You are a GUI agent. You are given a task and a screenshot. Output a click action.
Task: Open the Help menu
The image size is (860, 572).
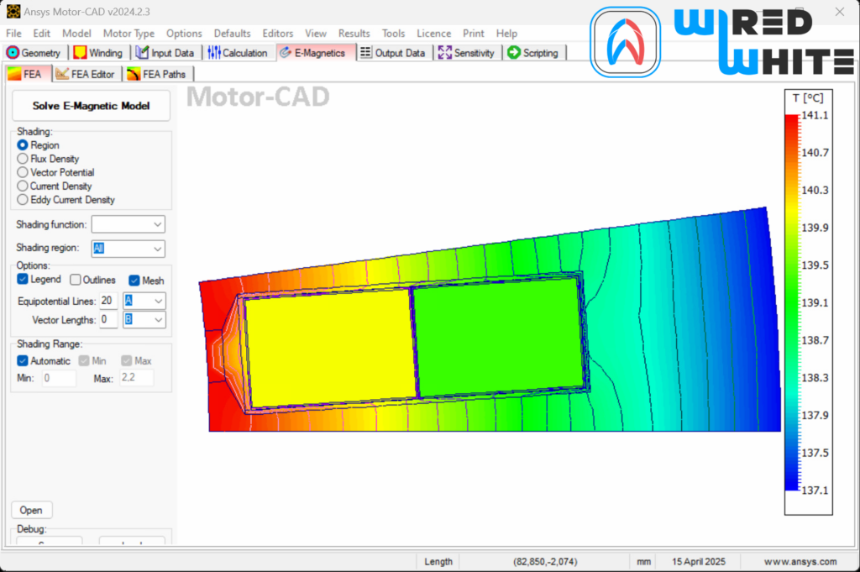click(x=506, y=34)
